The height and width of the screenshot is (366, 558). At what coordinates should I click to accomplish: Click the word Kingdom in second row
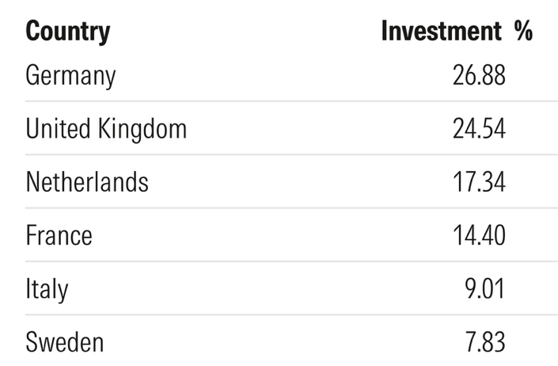(142, 130)
